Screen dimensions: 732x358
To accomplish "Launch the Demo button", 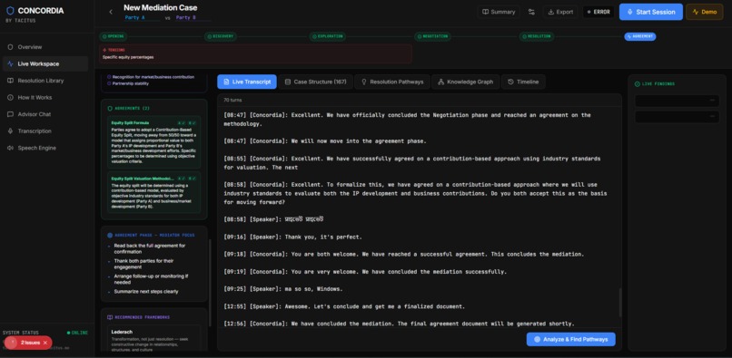I will coord(705,12).
